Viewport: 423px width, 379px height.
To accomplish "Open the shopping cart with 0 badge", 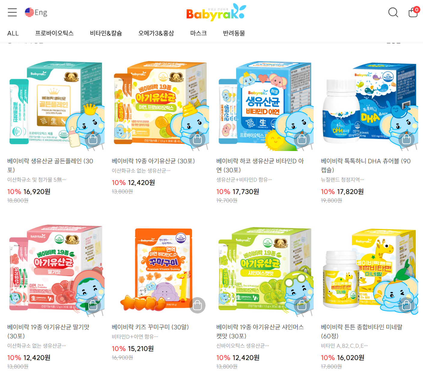I will coord(413,12).
